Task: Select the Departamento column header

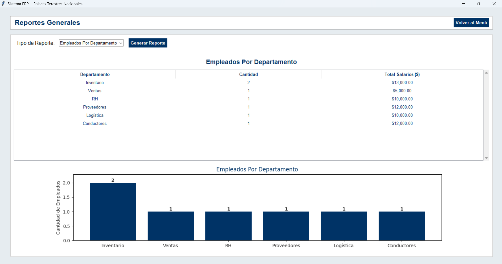Action: (95, 74)
